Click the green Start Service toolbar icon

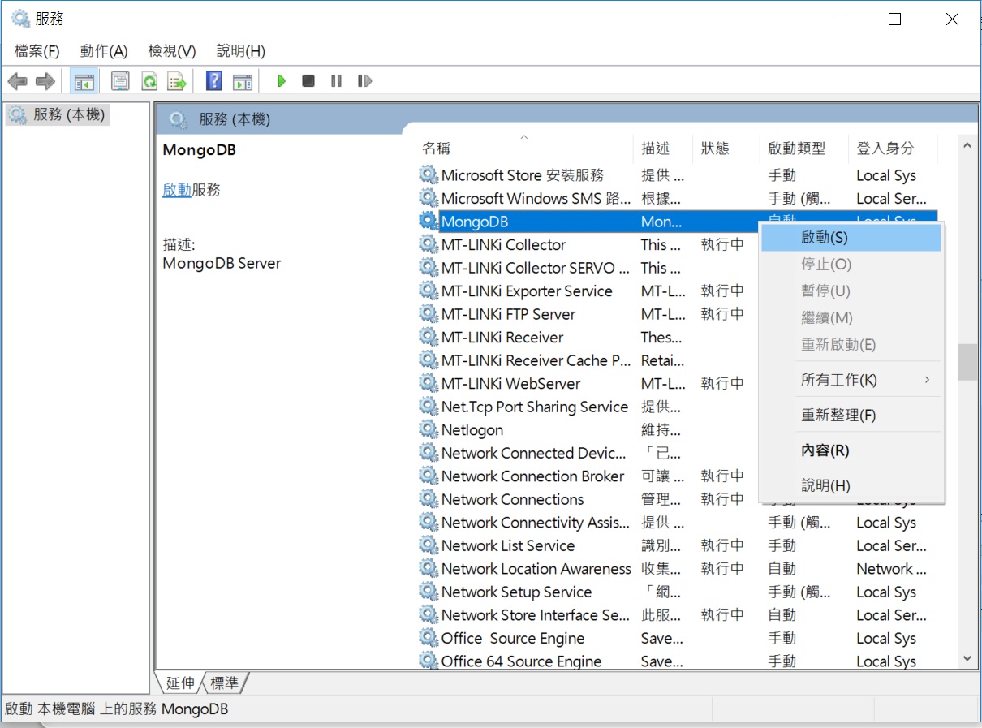(282, 81)
